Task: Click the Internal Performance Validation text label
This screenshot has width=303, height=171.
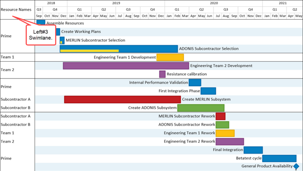Action: coord(159,82)
